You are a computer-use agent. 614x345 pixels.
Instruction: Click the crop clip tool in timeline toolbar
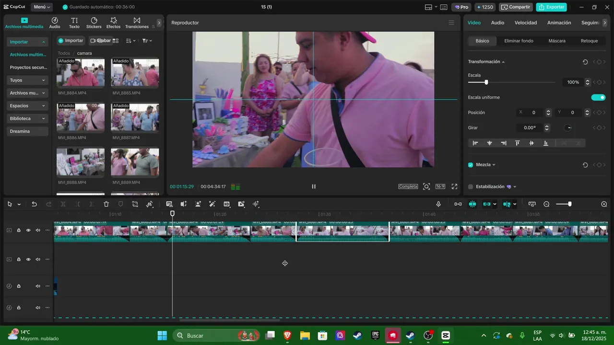(x=135, y=204)
